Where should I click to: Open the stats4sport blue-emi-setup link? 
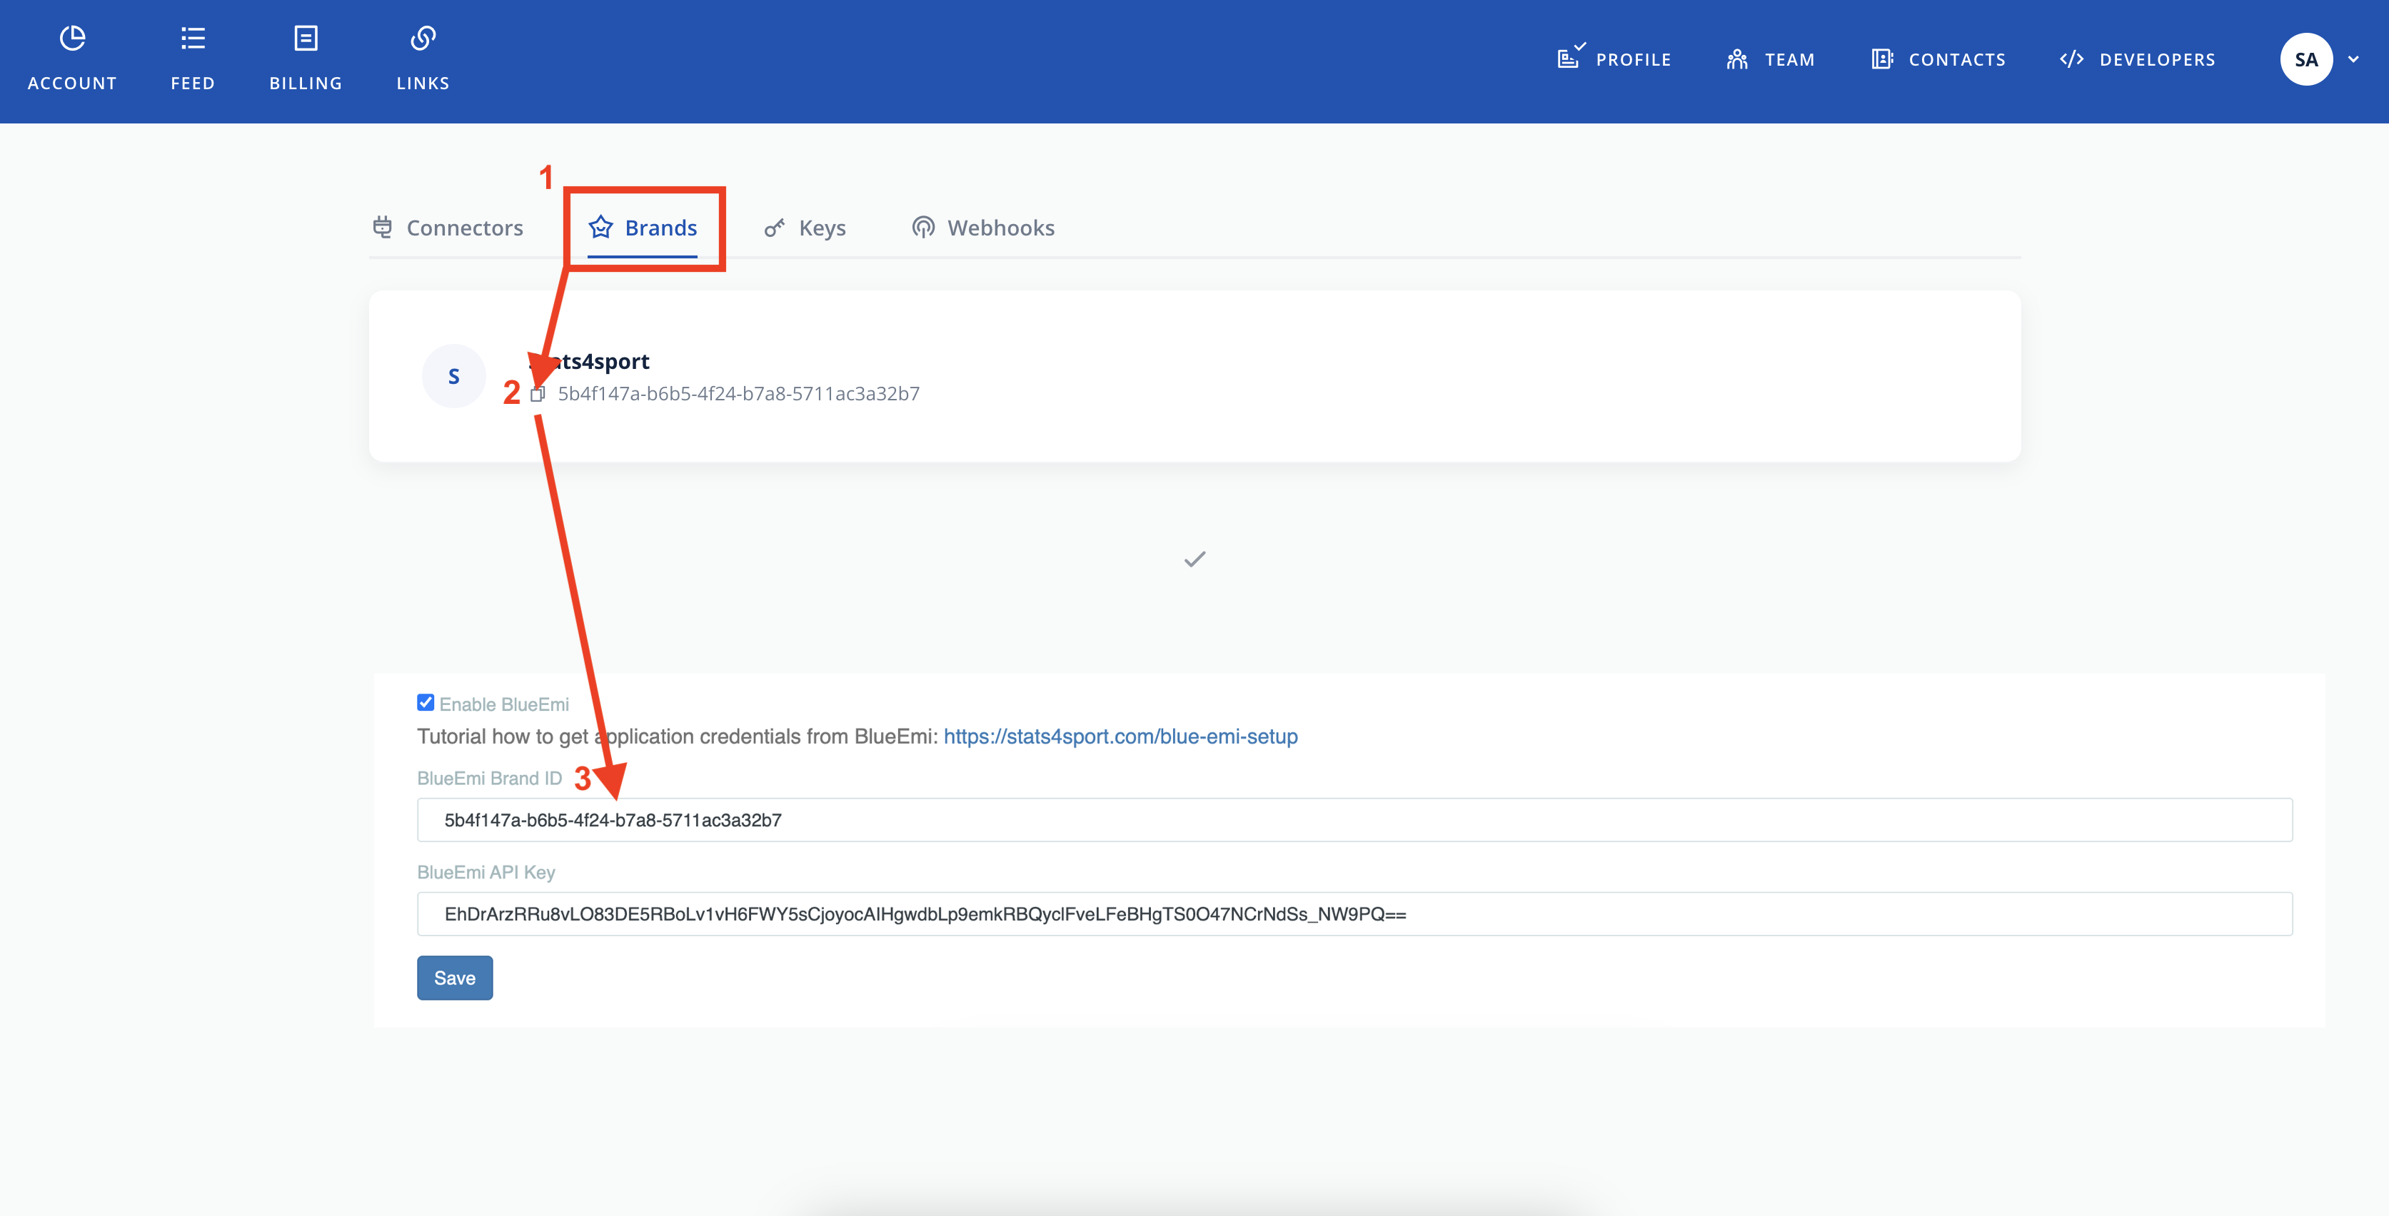[1120, 736]
